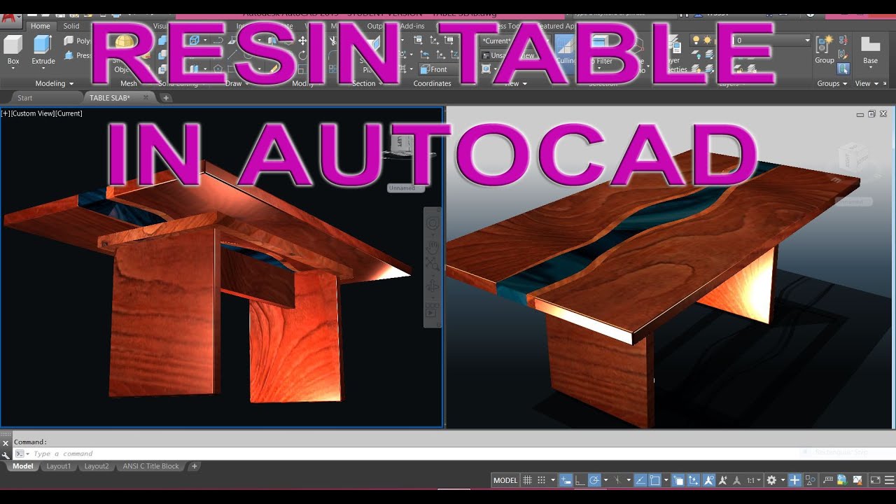
Task: Close the command line window
Action: (6, 442)
